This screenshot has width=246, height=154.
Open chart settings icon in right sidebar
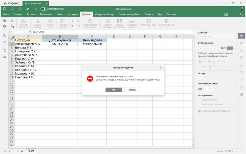pos(242,65)
